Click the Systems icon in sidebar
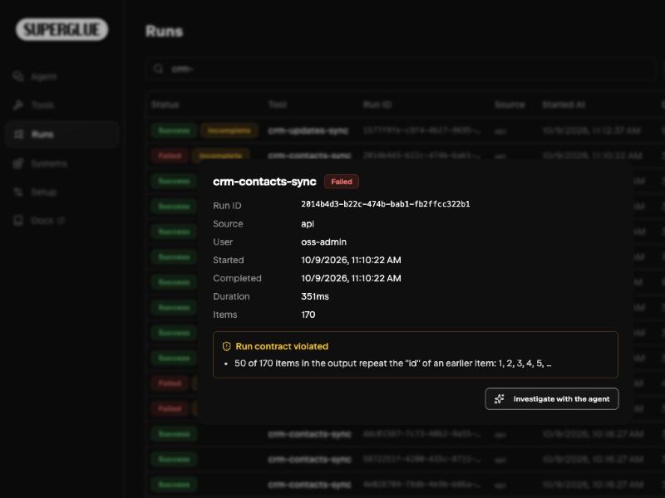Screen dimensions: 665x498 tap(17, 164)
